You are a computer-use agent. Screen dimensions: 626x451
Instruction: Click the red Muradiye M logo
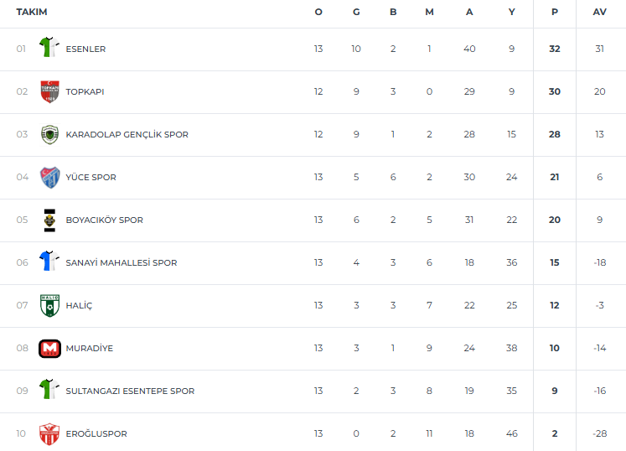click(49, 348)
